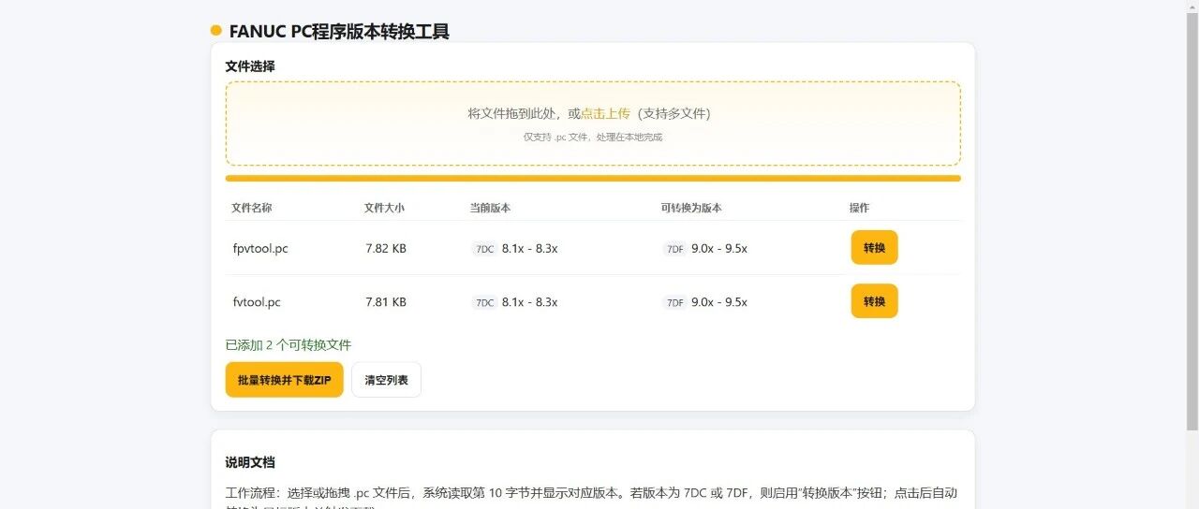Image resolution: width=1199 pixels, height=509 pixels.
Task: Click the FANUC PC程序版本转换工具 title
Action: tap(339, 31)
